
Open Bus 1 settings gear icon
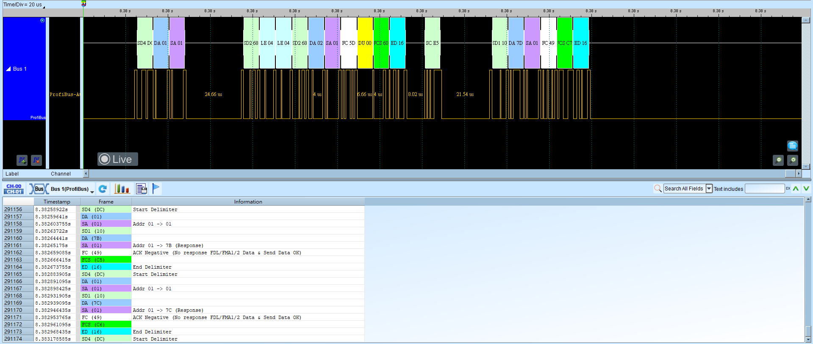point(42,20)
